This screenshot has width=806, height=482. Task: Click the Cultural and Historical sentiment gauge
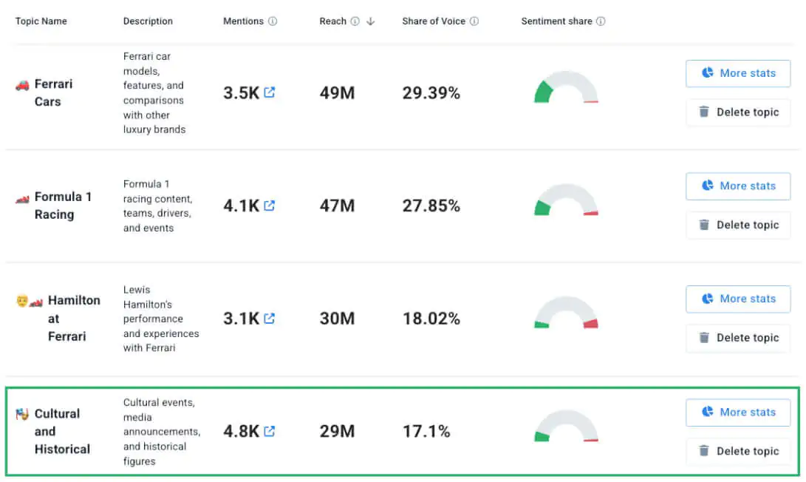point(566,425)
